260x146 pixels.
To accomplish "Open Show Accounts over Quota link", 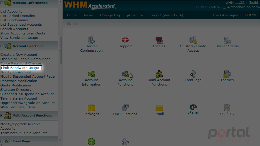I will pos(23,33).
